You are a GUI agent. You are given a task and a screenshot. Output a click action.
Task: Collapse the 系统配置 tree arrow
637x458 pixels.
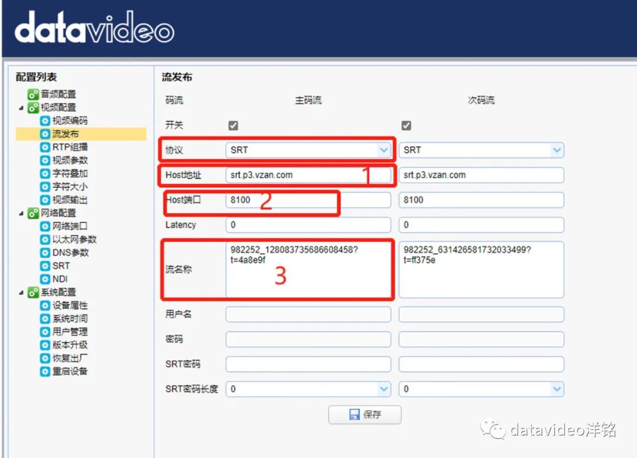click(x=22, y=292)
